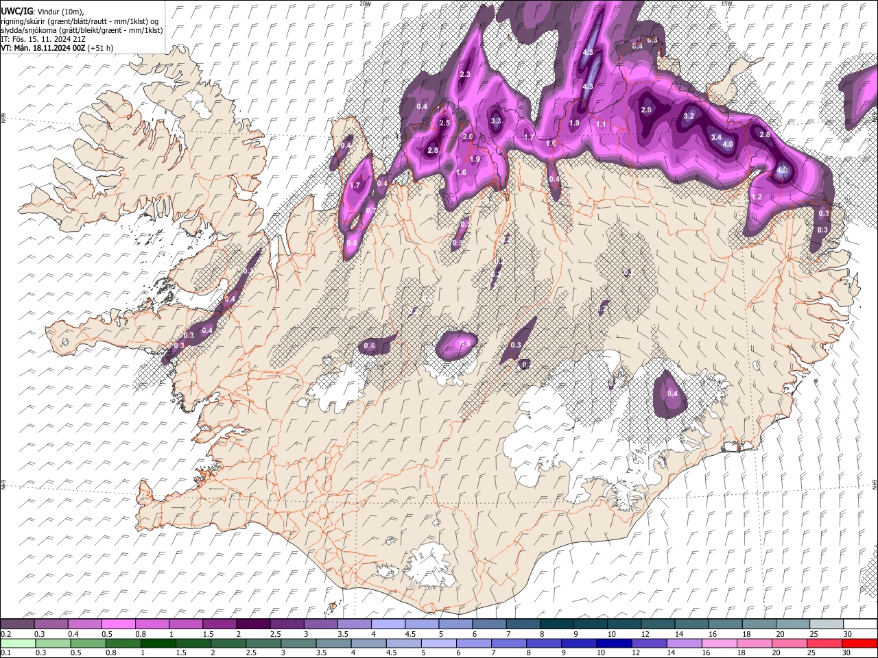Click the '0.1' label in the rain legend
Image resolution: width=878 pixels, height=658 pixels.
click(x=5, y=653)
